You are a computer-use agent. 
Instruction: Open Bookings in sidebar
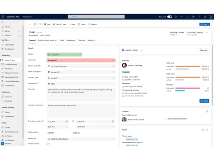[9, 69]
